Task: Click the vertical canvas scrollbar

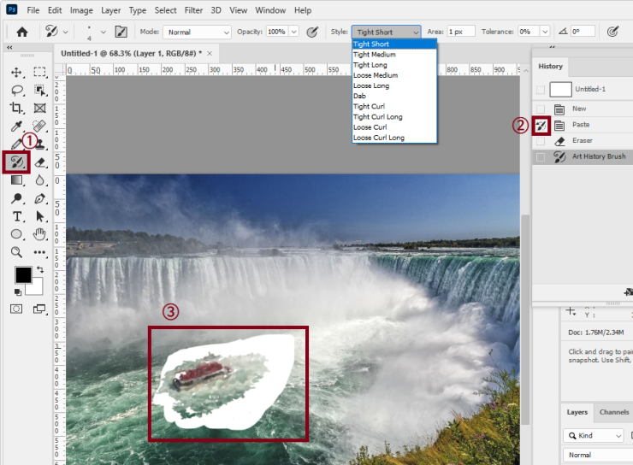Action: tap(525, 319)
